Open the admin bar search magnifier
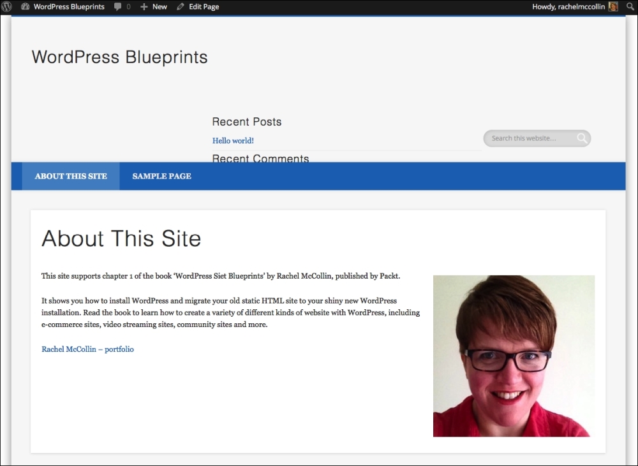Screen dimensions: 638x466 click(x=630, y=6)
